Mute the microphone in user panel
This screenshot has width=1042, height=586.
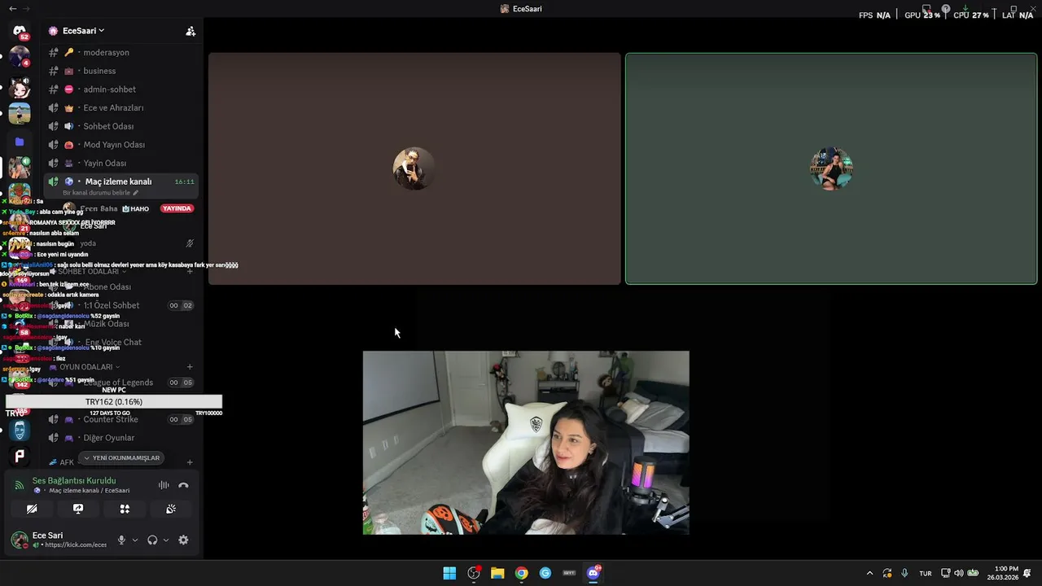[x=121, y=540]
